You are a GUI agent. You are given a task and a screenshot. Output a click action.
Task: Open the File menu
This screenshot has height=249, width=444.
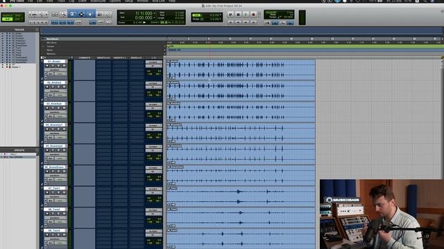[30, 1]
